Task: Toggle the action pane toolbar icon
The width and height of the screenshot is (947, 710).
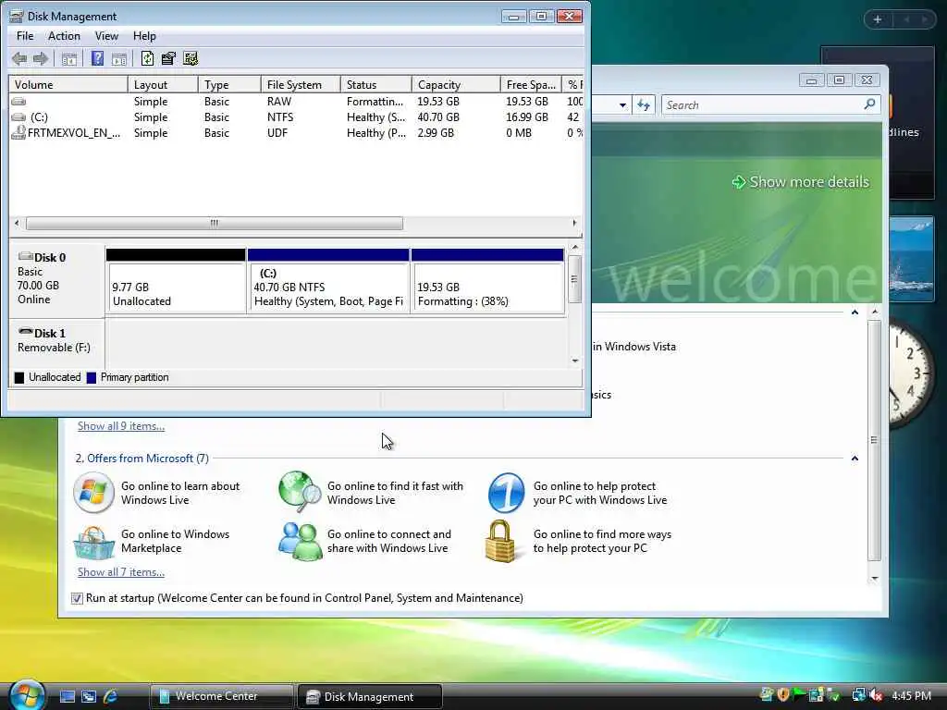Action: click(119, 58)
